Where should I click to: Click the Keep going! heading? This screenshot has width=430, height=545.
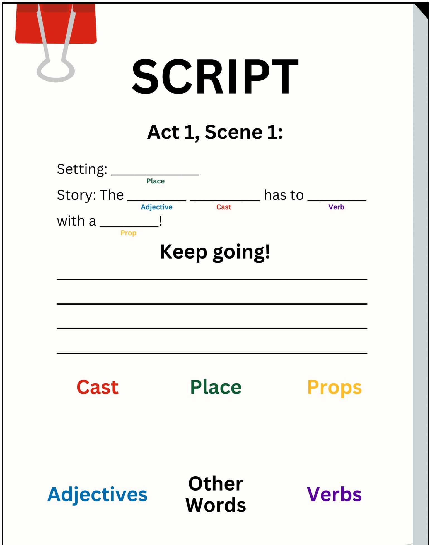215,252
